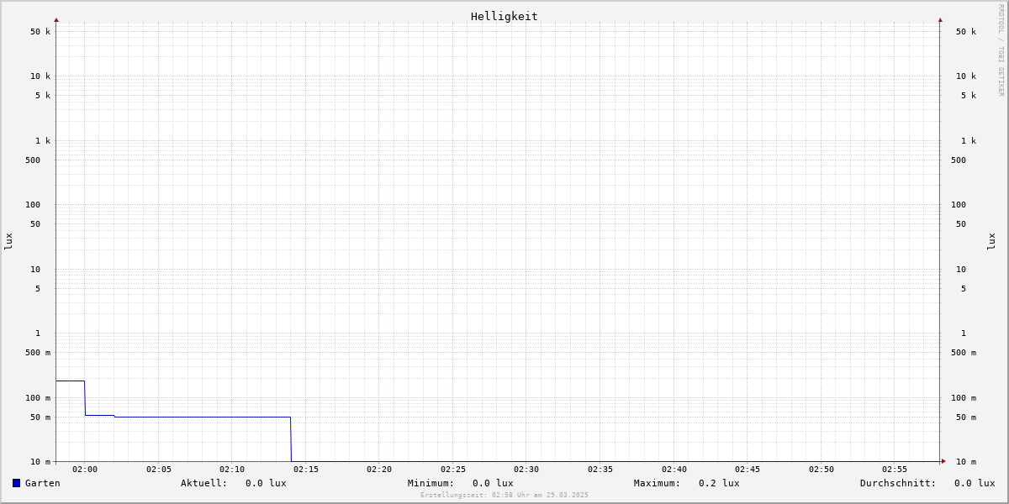The height and width of the screenshot is (504, 1009).
Task: Click the 0.0 lux value beside Minimum
Action: pyautogui.click(x=493, y=483)
